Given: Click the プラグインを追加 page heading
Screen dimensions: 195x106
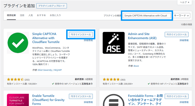Looking at the screenshot, I should point(19,6).
